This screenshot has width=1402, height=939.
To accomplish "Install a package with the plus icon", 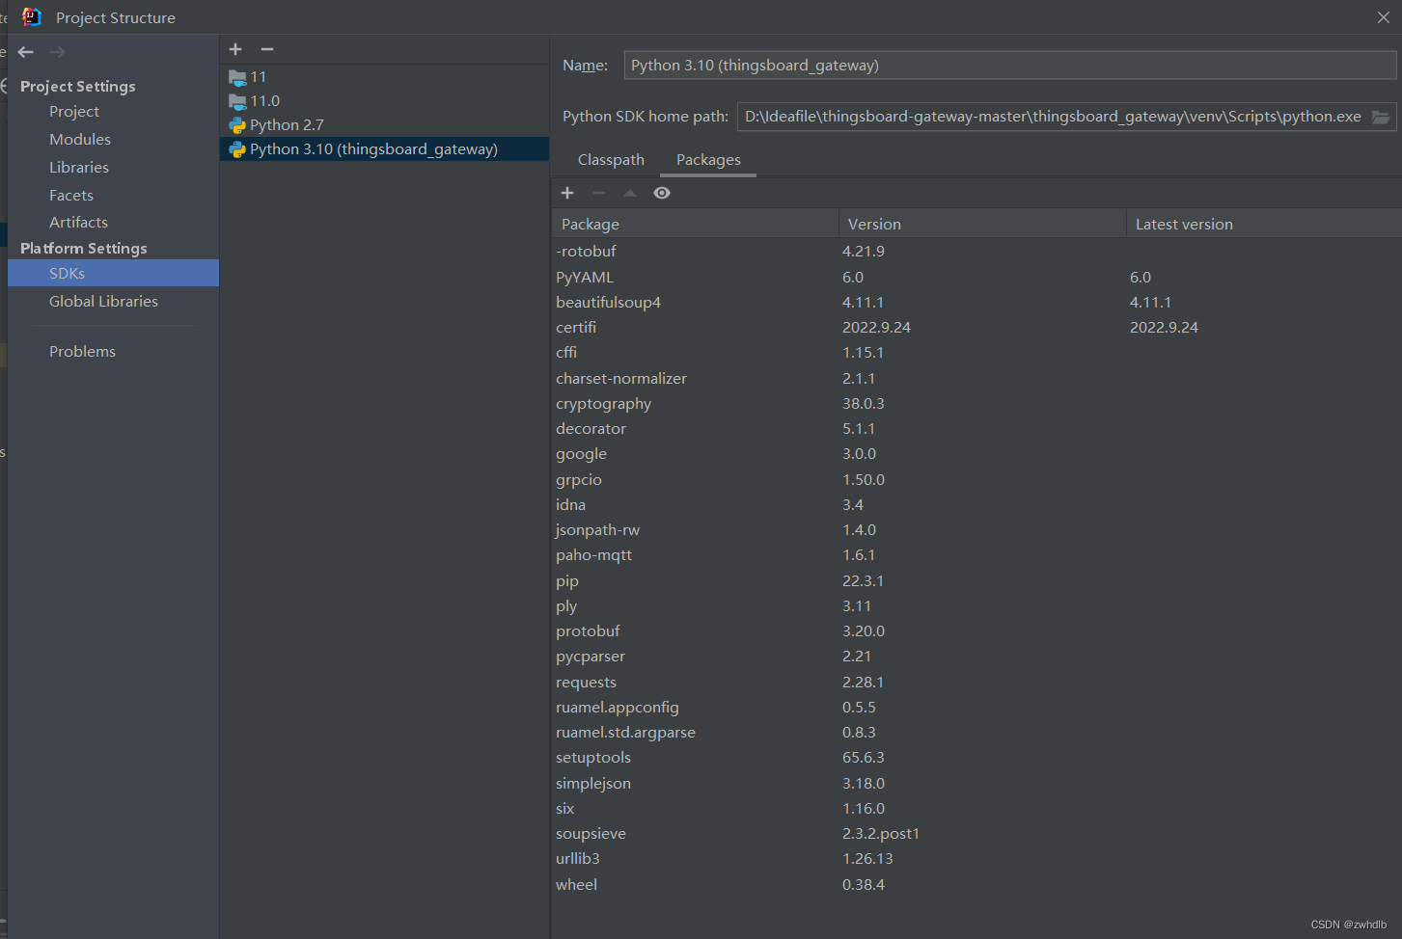I will pos(567,193).
